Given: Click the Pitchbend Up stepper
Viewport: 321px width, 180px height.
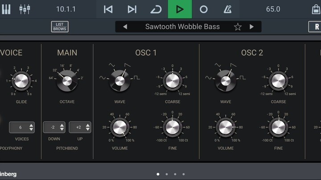Looking at the screenshot, I should (80, 128).
